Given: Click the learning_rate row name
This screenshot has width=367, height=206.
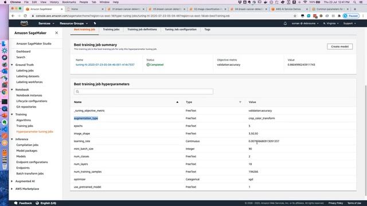Looking at the screenshot, I should coord(82,141).
